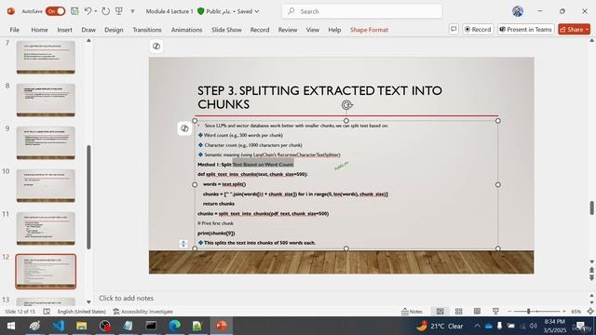
Task: Open the Record ribbon tab
Action: [260, 30]
